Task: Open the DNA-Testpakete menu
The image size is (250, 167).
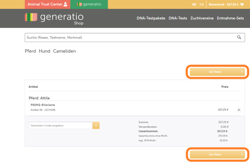Action: click(151, 18)
